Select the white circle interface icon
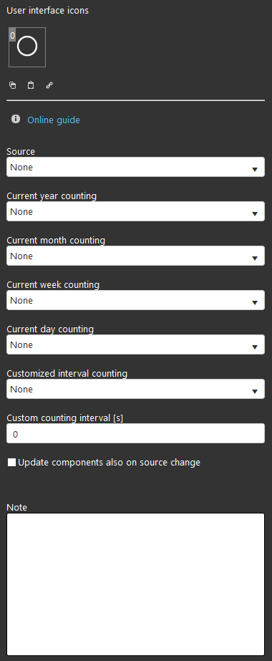 [x=27, y=47]
